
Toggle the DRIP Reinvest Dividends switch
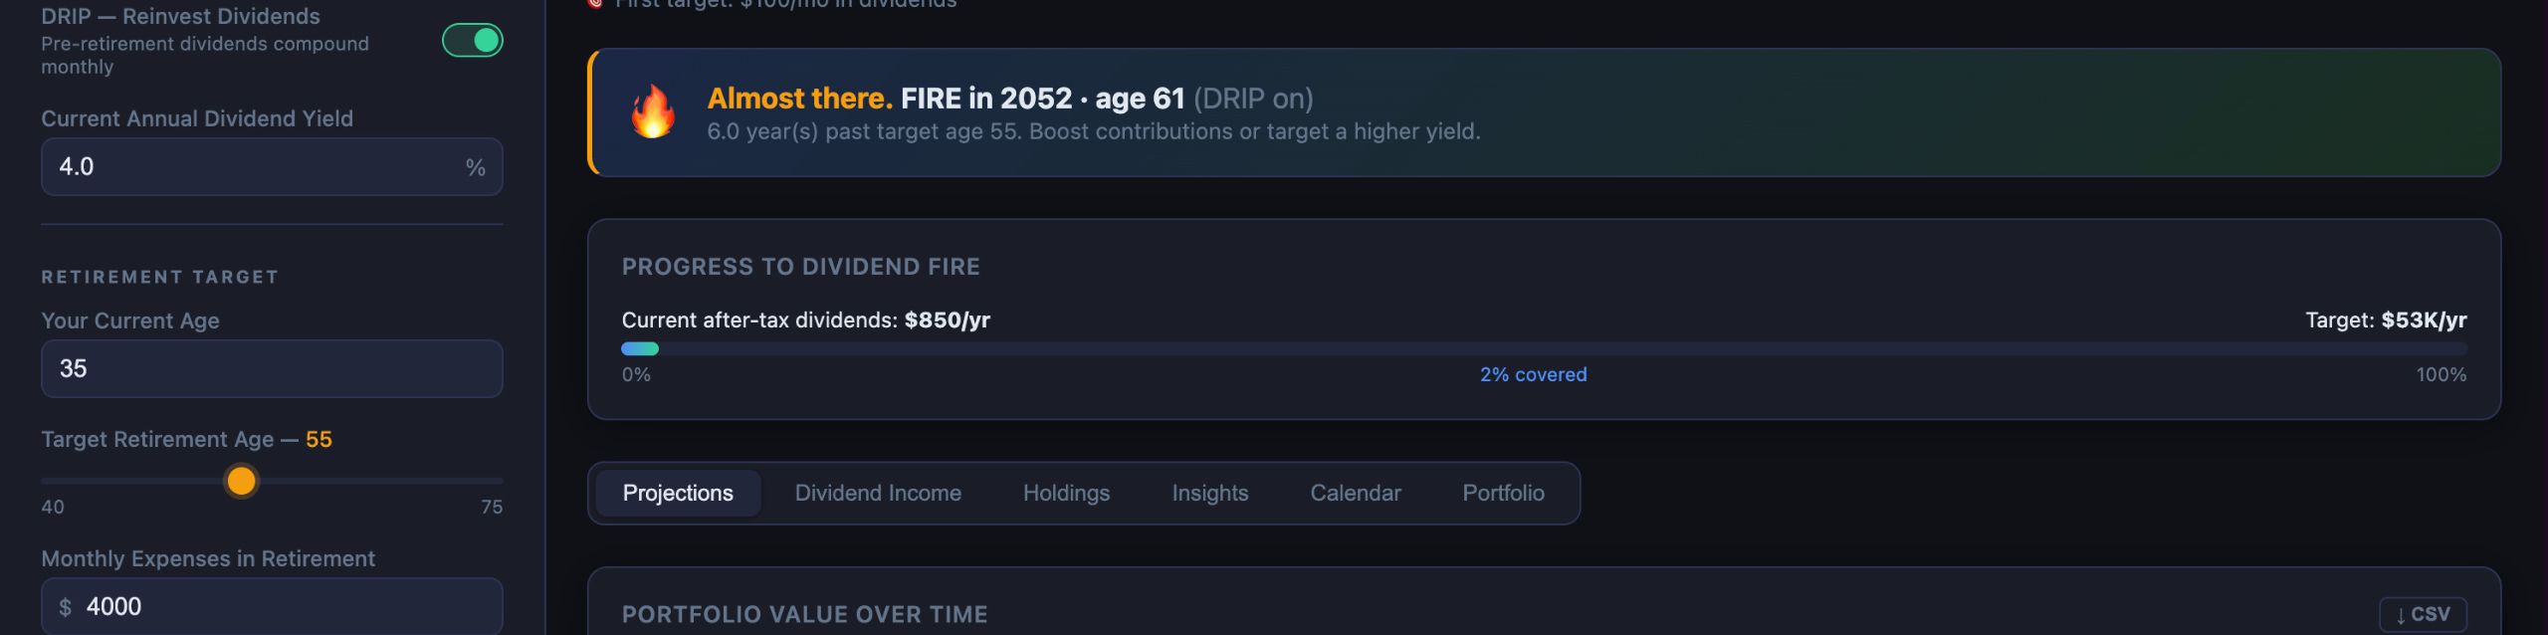coord(472,41)
